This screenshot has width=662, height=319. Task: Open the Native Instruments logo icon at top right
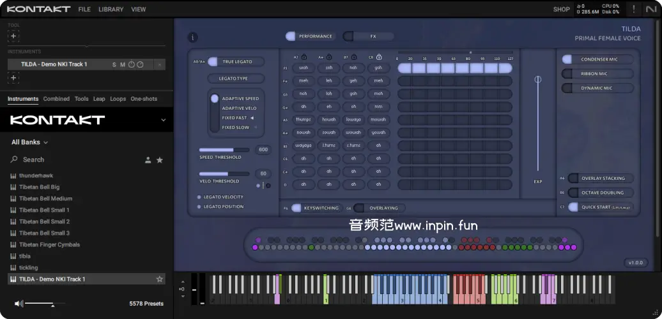(x=650, y=9)
